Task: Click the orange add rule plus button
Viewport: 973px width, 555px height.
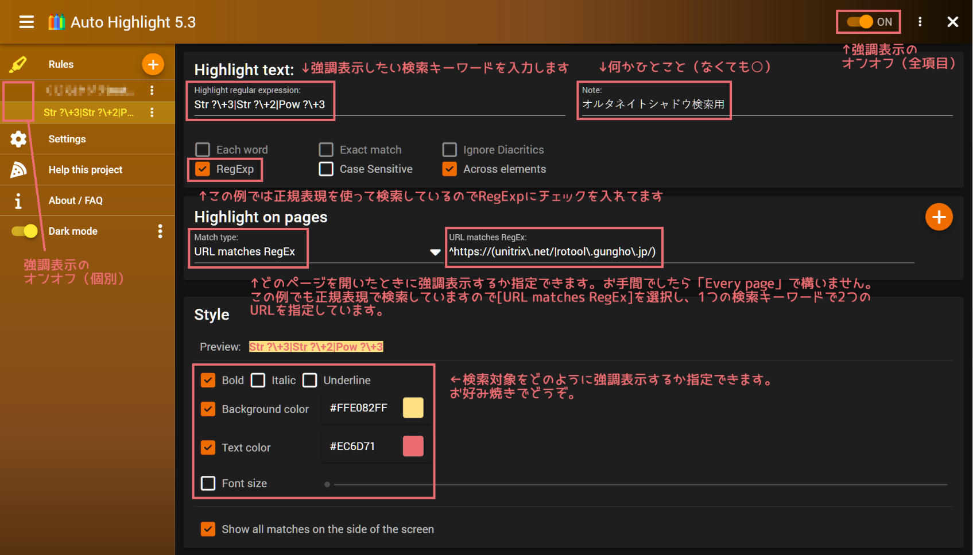Action: coord(153,64)
